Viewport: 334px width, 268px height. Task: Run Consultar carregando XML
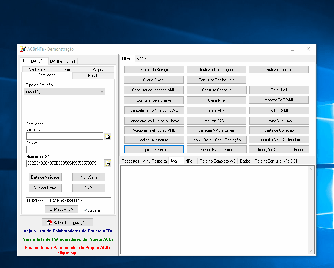coord(154,90)
